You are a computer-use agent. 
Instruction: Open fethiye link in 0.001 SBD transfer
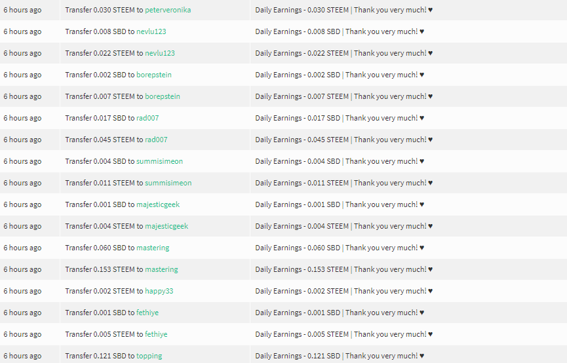coord(147,313)
